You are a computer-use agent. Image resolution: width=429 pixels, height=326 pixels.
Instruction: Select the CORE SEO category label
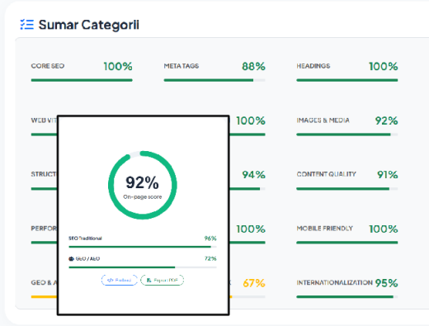pos(48,66)
